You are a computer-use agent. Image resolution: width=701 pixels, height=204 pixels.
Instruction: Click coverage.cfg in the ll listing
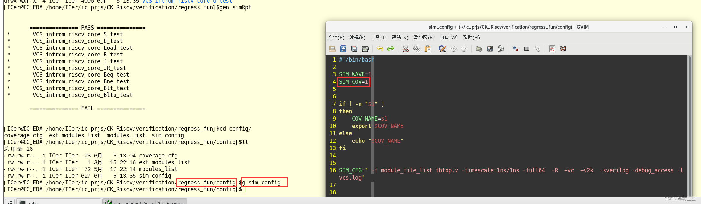click(x=158, y=156)
